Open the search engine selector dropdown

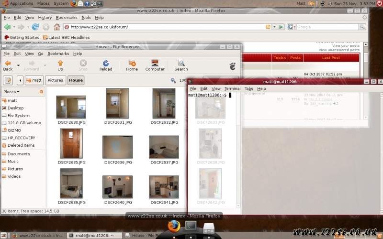click(x=292, y=27)
